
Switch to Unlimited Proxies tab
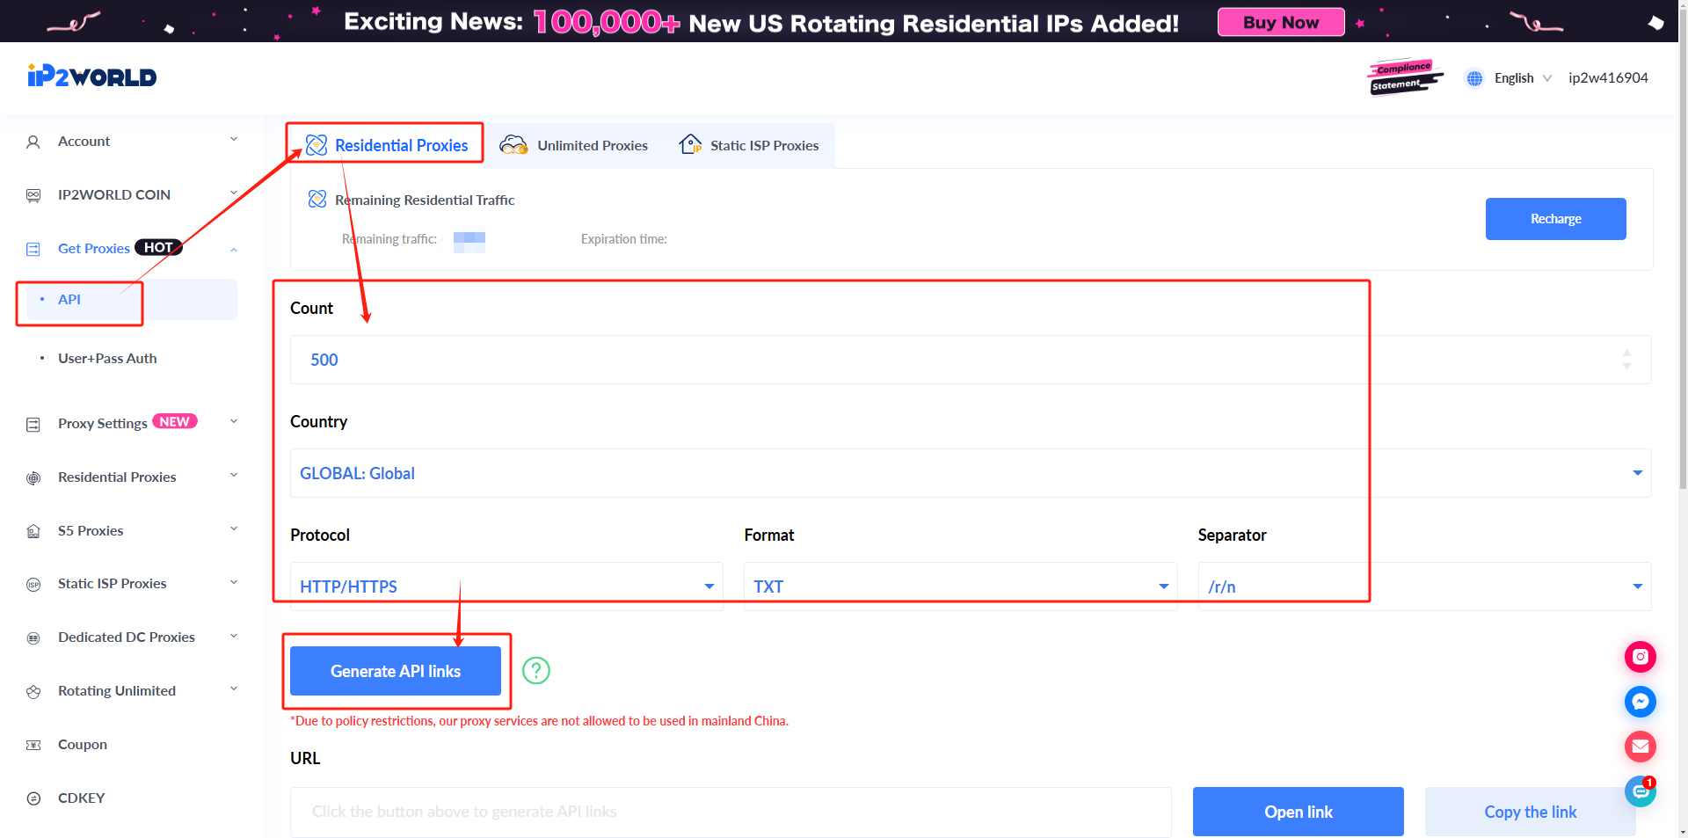(x=575, y=146)
